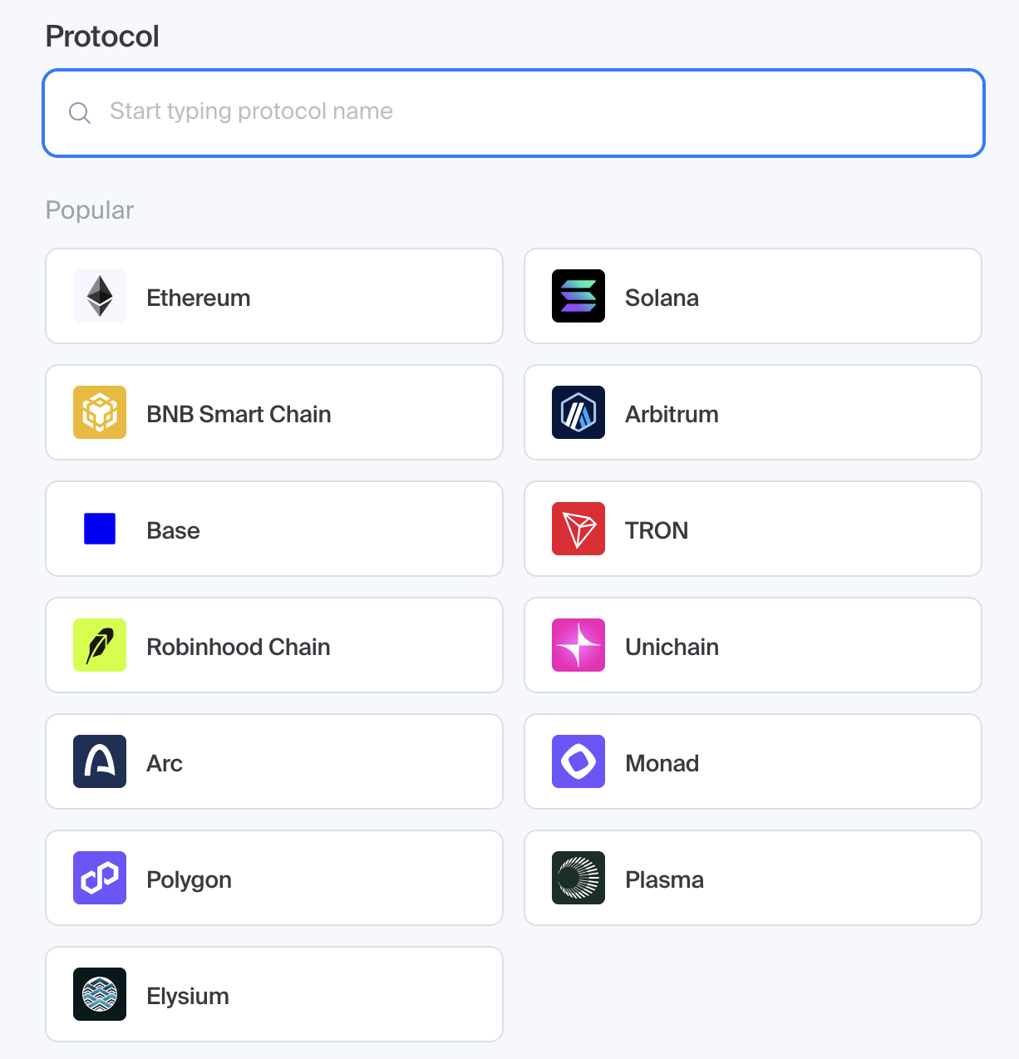The height and width of the screenshot is (1059, 1019).
Task: Choose Solana protocol label
Action: click(662, 298)
